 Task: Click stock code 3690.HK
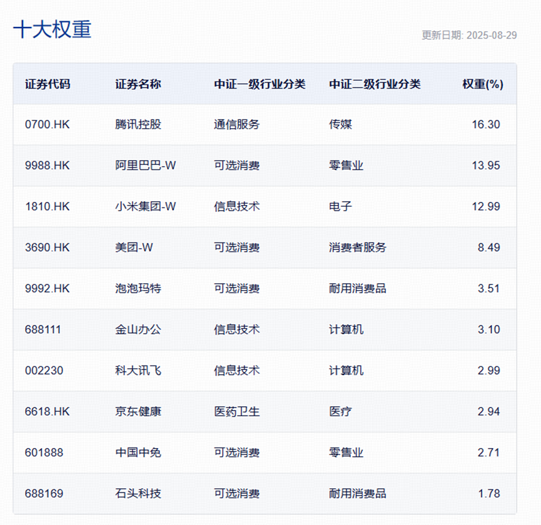click(48, 247)
